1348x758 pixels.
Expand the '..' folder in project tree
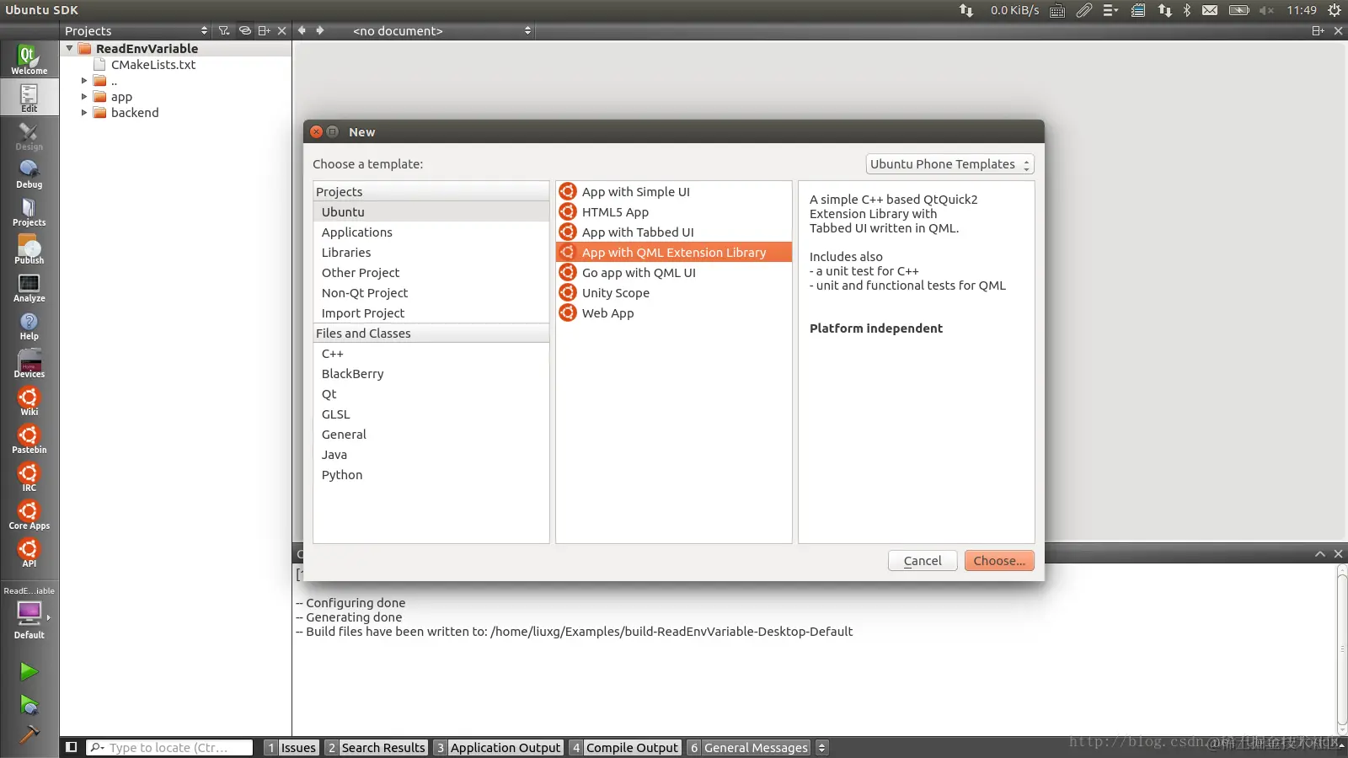pyautogui.click(x=84, y=81)
